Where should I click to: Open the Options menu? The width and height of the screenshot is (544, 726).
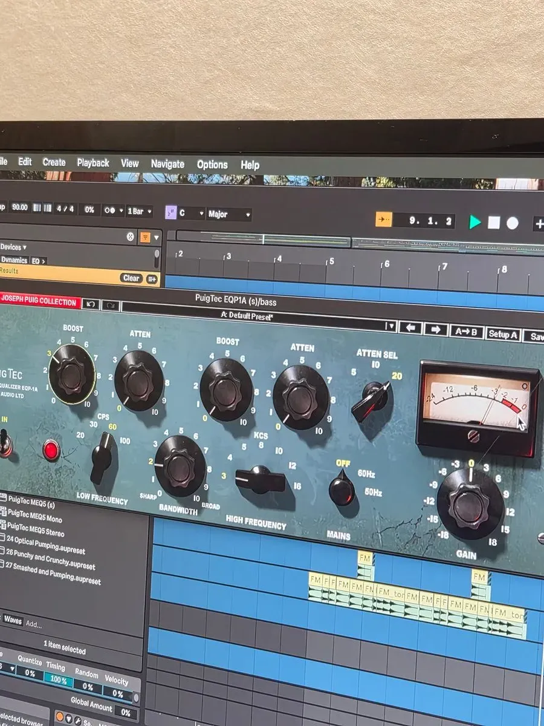coord(212,165)
